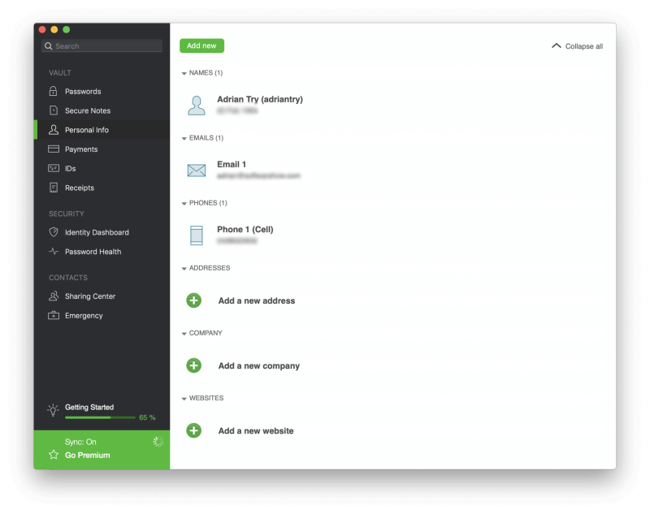
Task: Collapse the PHONES section triangle
Action: click(184, 203)
